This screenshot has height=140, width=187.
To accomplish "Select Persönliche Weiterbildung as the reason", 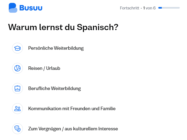I will (56, 48).
